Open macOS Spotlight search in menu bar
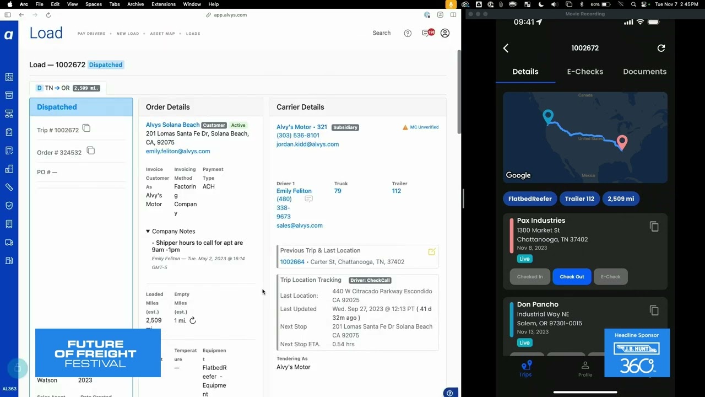Viewport: 705px width, 397px height. click(634, 4)
